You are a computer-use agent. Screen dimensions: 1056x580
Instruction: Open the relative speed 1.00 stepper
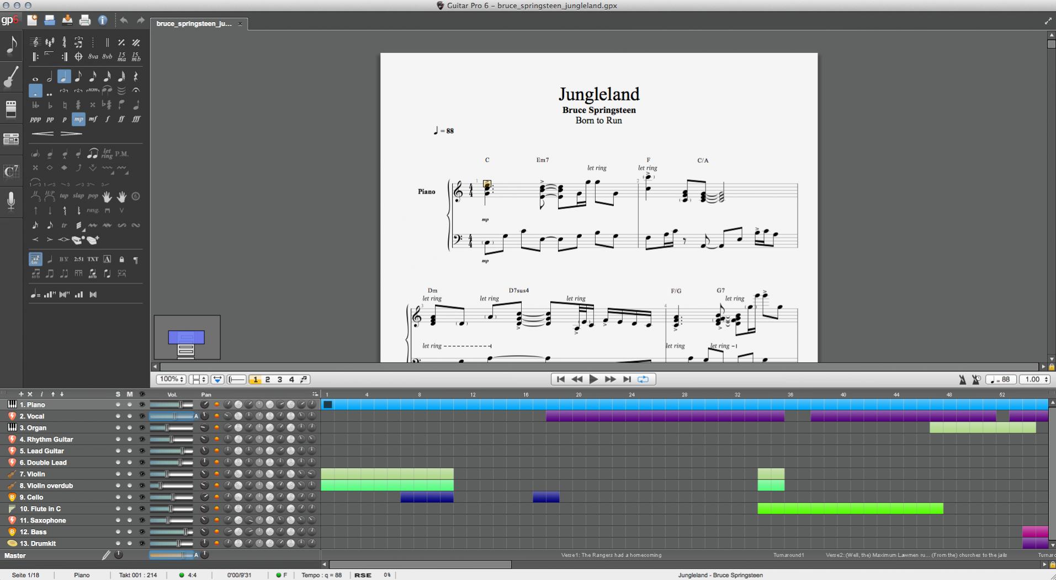tap(1034, 379)
